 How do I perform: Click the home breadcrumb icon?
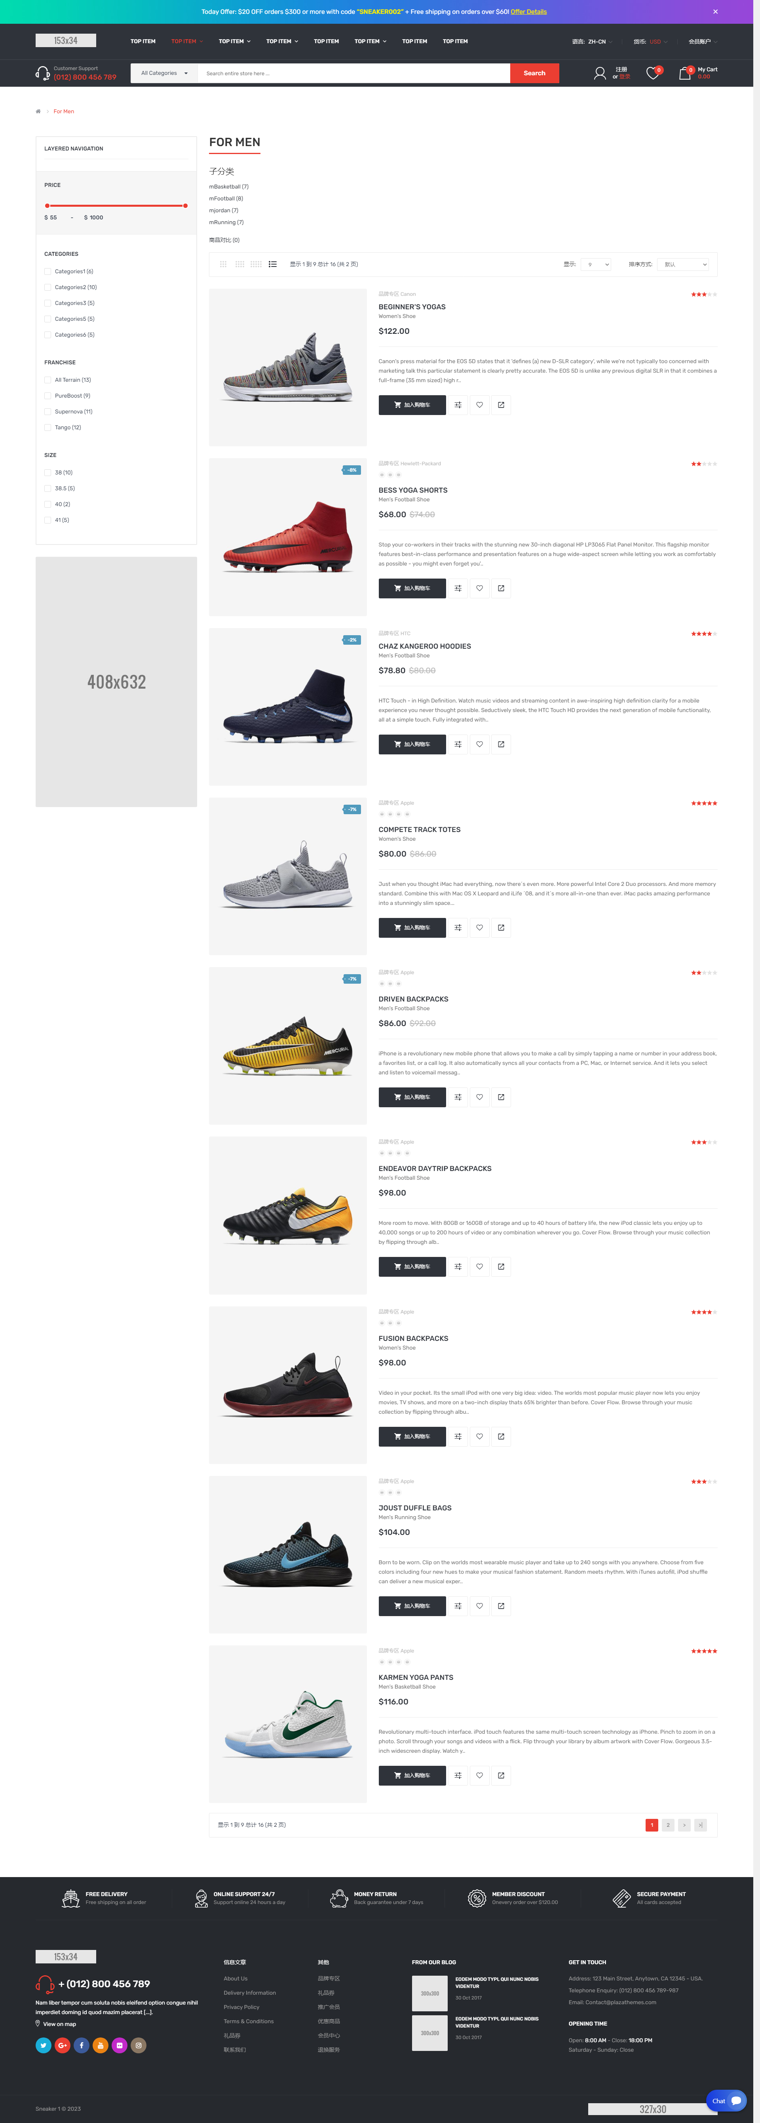click(38, 111)
